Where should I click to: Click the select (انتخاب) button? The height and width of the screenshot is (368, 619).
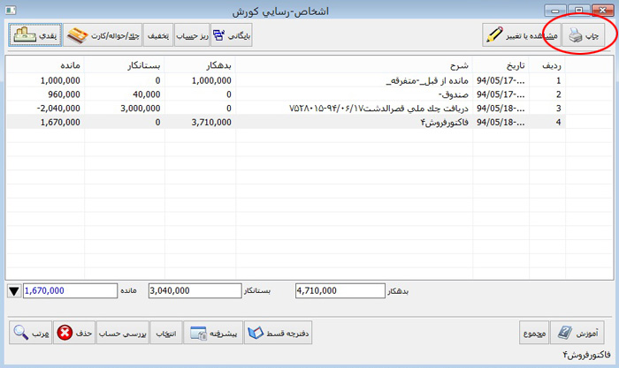coord(166,333)
